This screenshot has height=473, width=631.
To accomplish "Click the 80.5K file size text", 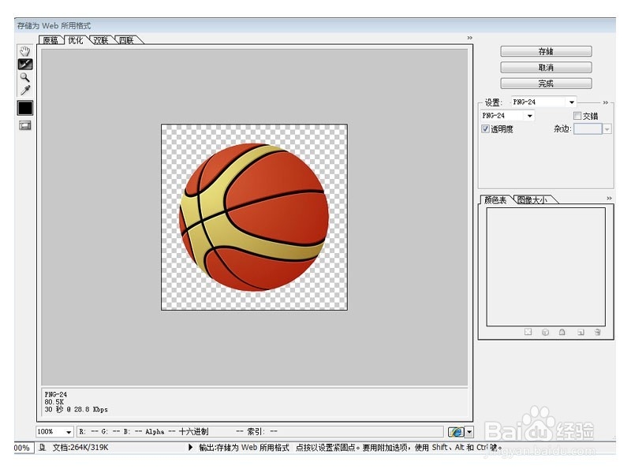I will 54,402.
